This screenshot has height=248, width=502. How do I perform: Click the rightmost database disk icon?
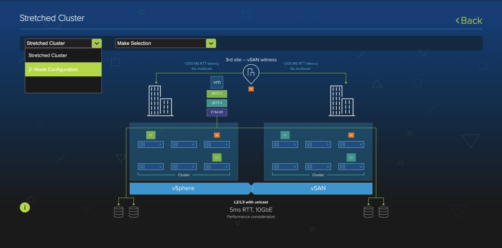click(383, 212)
